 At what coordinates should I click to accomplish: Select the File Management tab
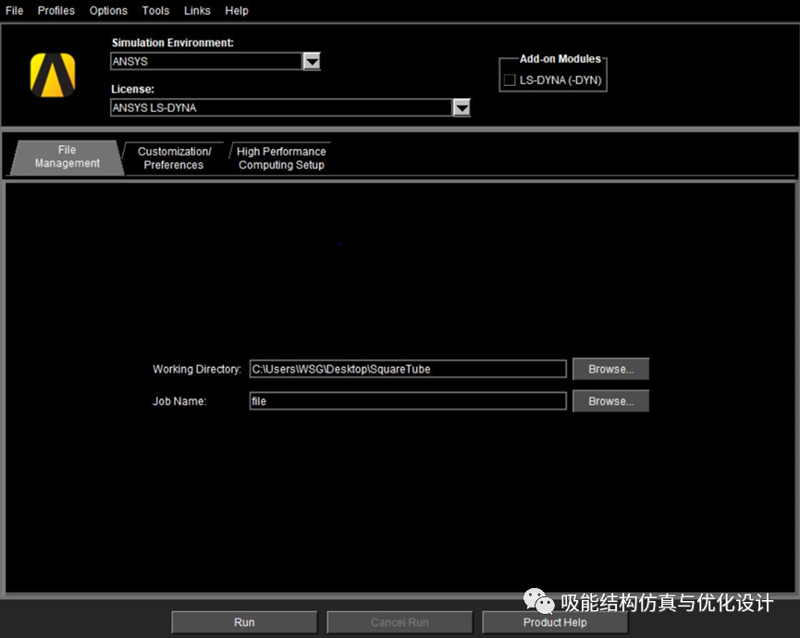pyautogui.click(x=65, y=156)
